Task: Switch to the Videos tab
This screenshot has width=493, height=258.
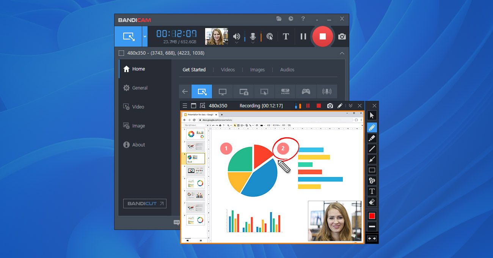Action: (x=228, y=70)
